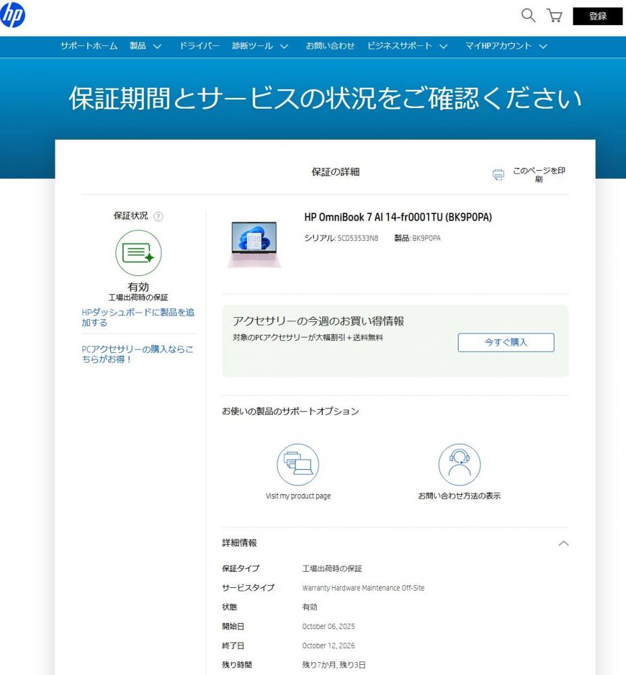626x675 pixels.
Task: Expand the マイHPアカウント chevron
Action: pos(544,46)
